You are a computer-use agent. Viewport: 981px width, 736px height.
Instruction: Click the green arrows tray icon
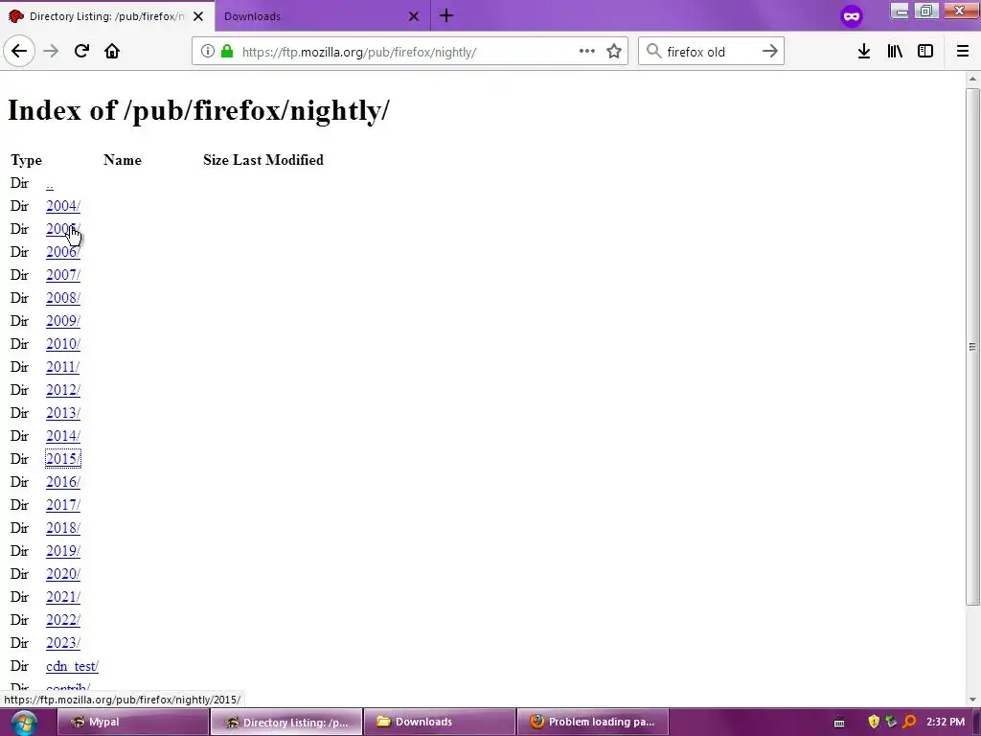[892, 722]
